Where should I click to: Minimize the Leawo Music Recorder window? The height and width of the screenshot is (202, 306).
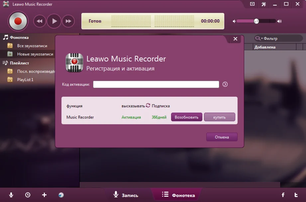[275, 5]
